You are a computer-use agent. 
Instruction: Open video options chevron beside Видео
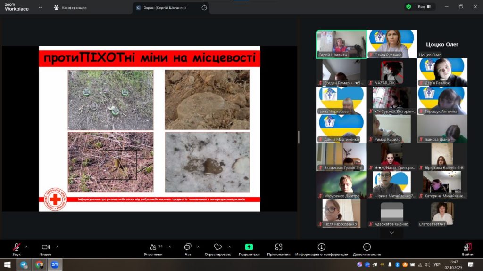[x=58, y=247]
